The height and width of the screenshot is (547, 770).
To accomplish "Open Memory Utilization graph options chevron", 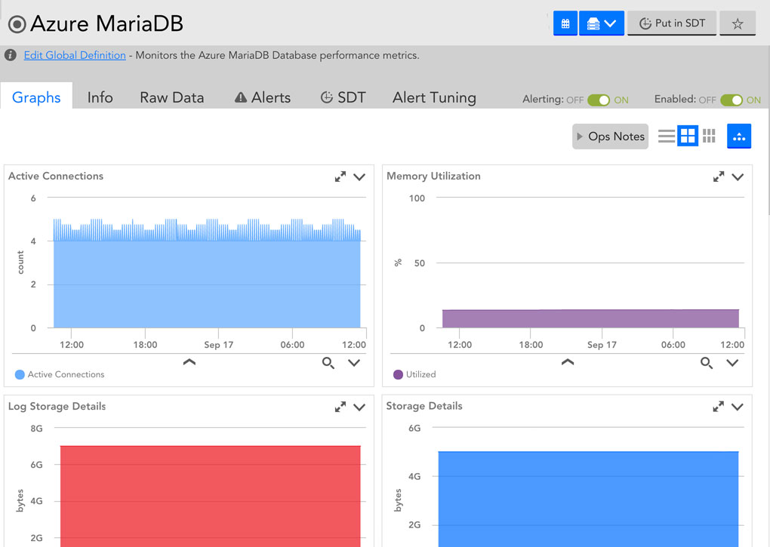I will pyautogui.click(x=738, y=177).
